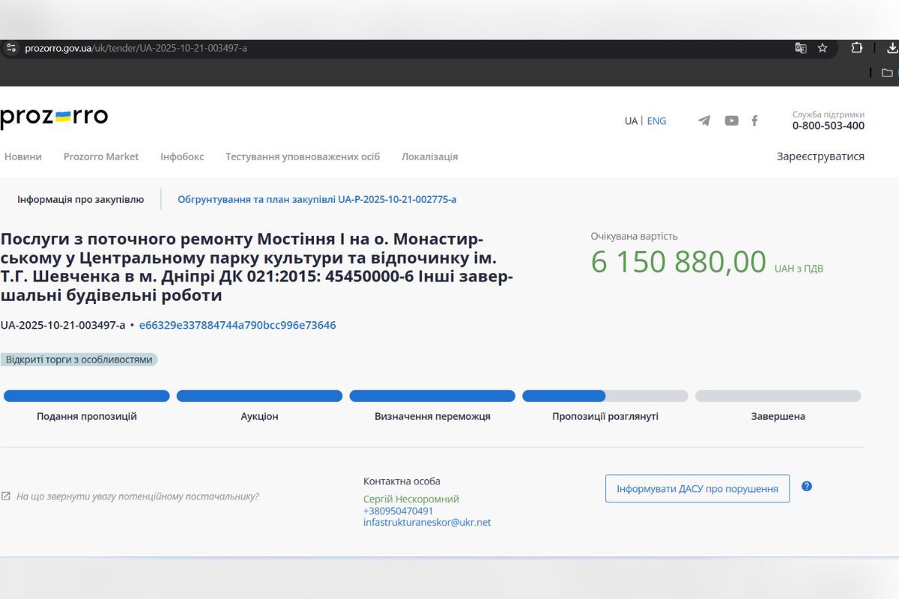Open Prozorro's YouTube channel icon
899x599 pixels.
(730, 121)
